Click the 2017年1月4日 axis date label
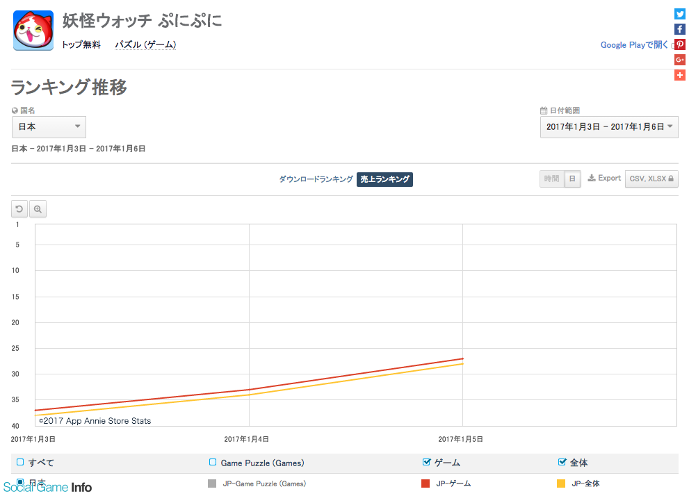689x496 pixels. pos(247,439)
